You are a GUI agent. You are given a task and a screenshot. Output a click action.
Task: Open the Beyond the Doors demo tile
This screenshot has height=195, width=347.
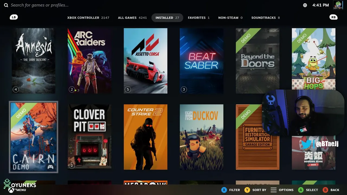[258, 61]
